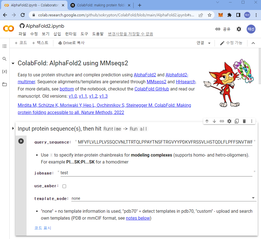The width and height of the screenshot is (261, 239).
Task: Open the variables {x} panel
Action: point(4,71)
